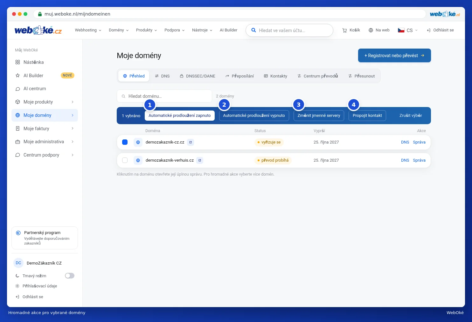
Task: Click the AI centrum chat bubble icon
Action: (17, 89)
